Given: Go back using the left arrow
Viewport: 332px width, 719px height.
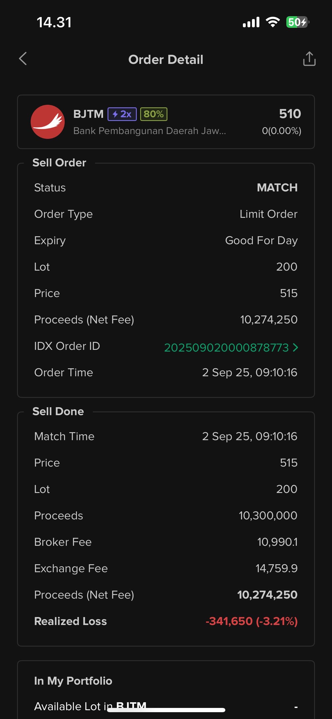Looking at the screenshot, I should pyautogui.click(x=23, y=58).
